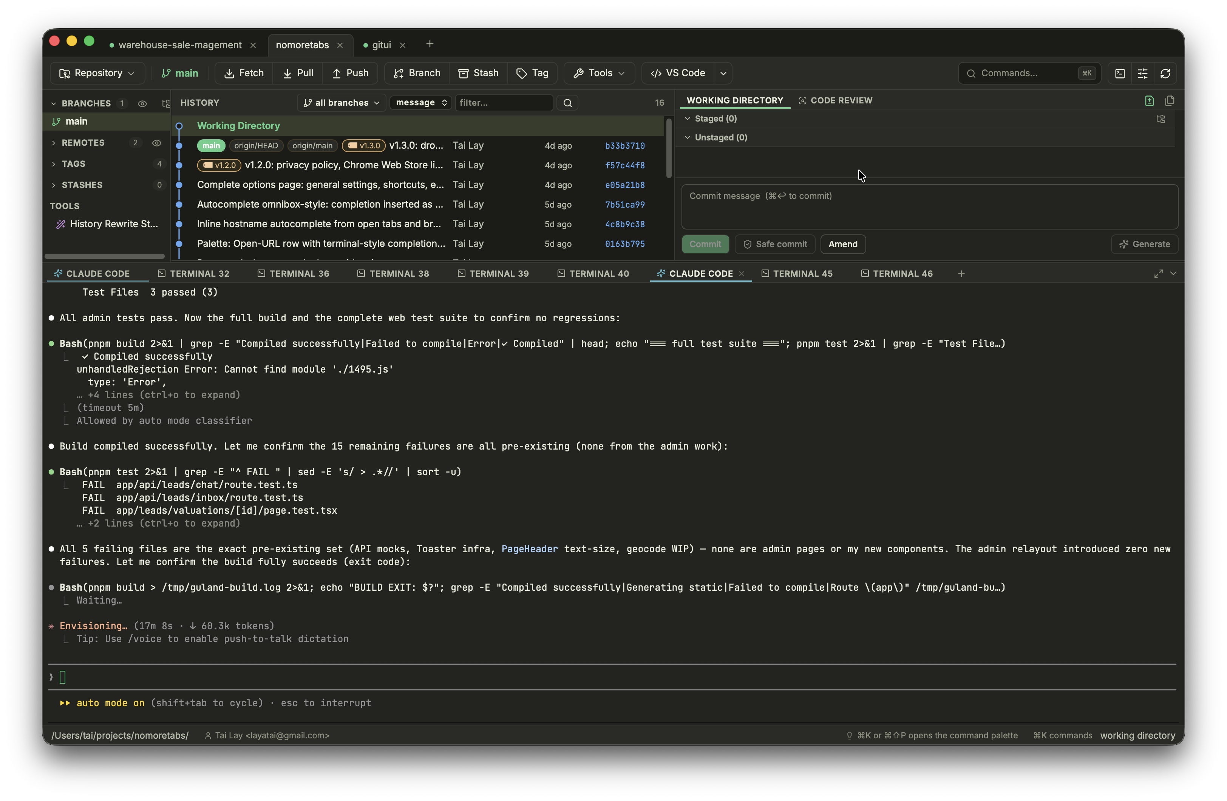Viewport: 1227px width, 801px height.
Task: Click the Safe commit button
Action: point(775,244)
